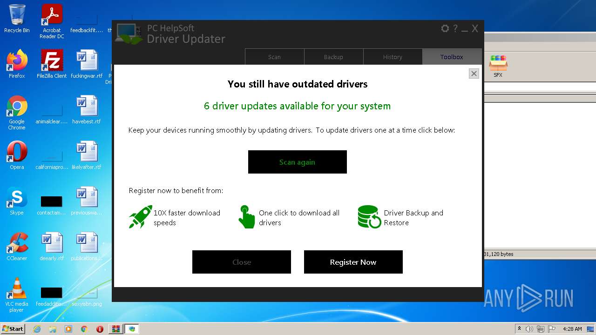Open the Driver Updater settings gear
Screen dimensions: 596x335
[x=445, y=28]
